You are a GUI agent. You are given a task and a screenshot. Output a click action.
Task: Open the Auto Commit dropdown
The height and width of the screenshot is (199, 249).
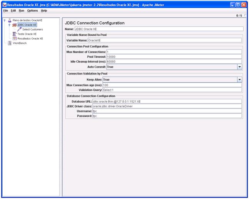click(239, 67)
